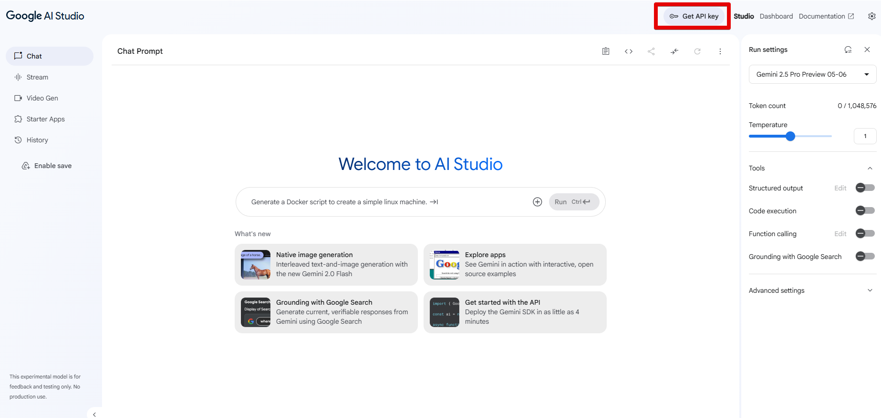Toggle Structured output switch
Image resolution: width=881 pixels, height=418 pixels.
pyautogui.click(x=865, y=188)
